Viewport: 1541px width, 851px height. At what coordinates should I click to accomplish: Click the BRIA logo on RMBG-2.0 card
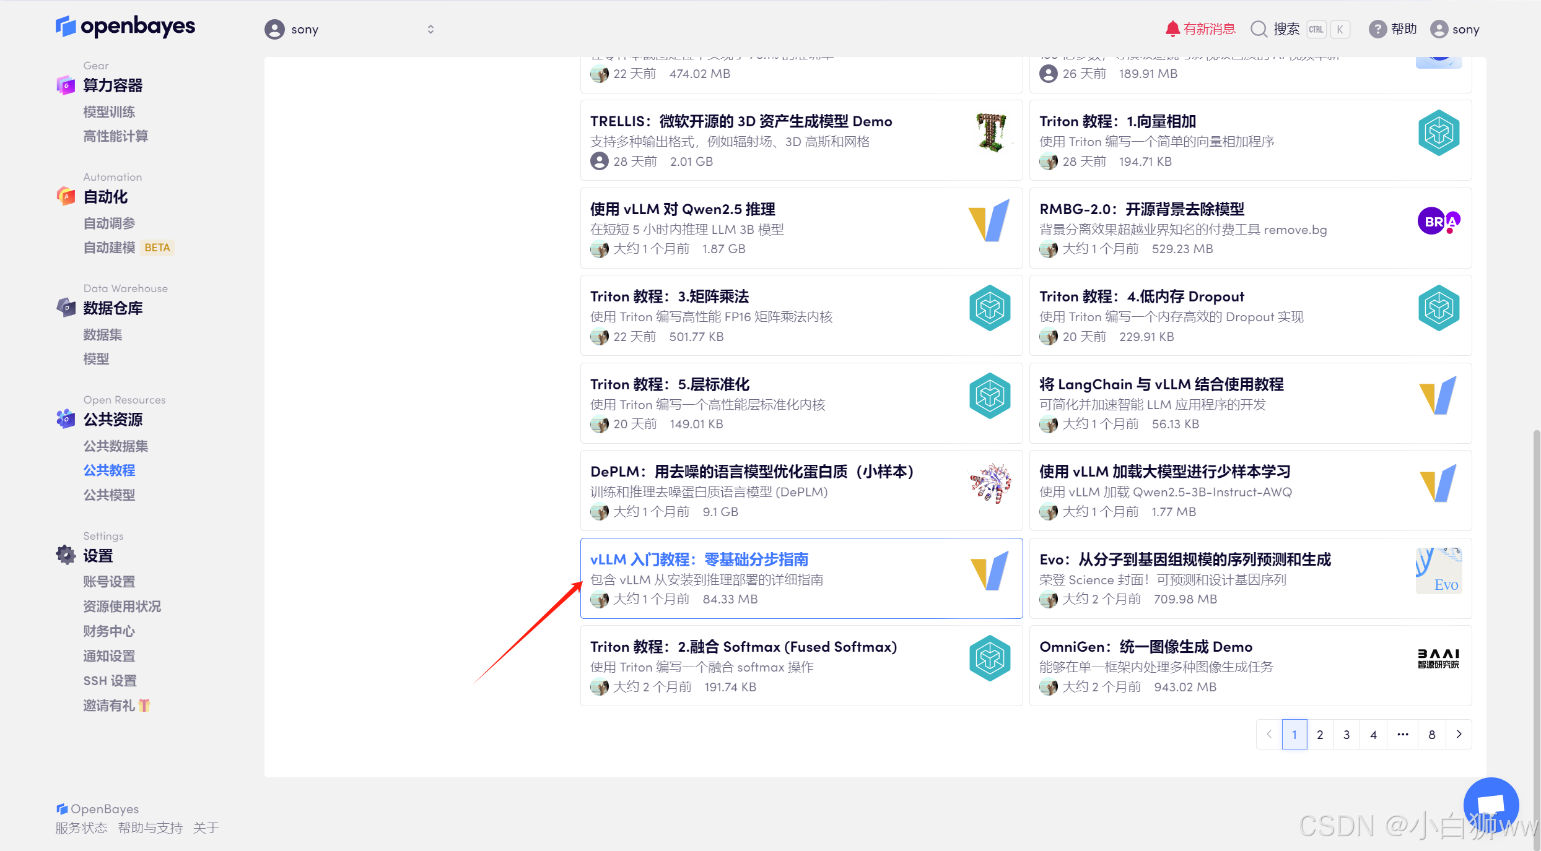(1438, 221)
